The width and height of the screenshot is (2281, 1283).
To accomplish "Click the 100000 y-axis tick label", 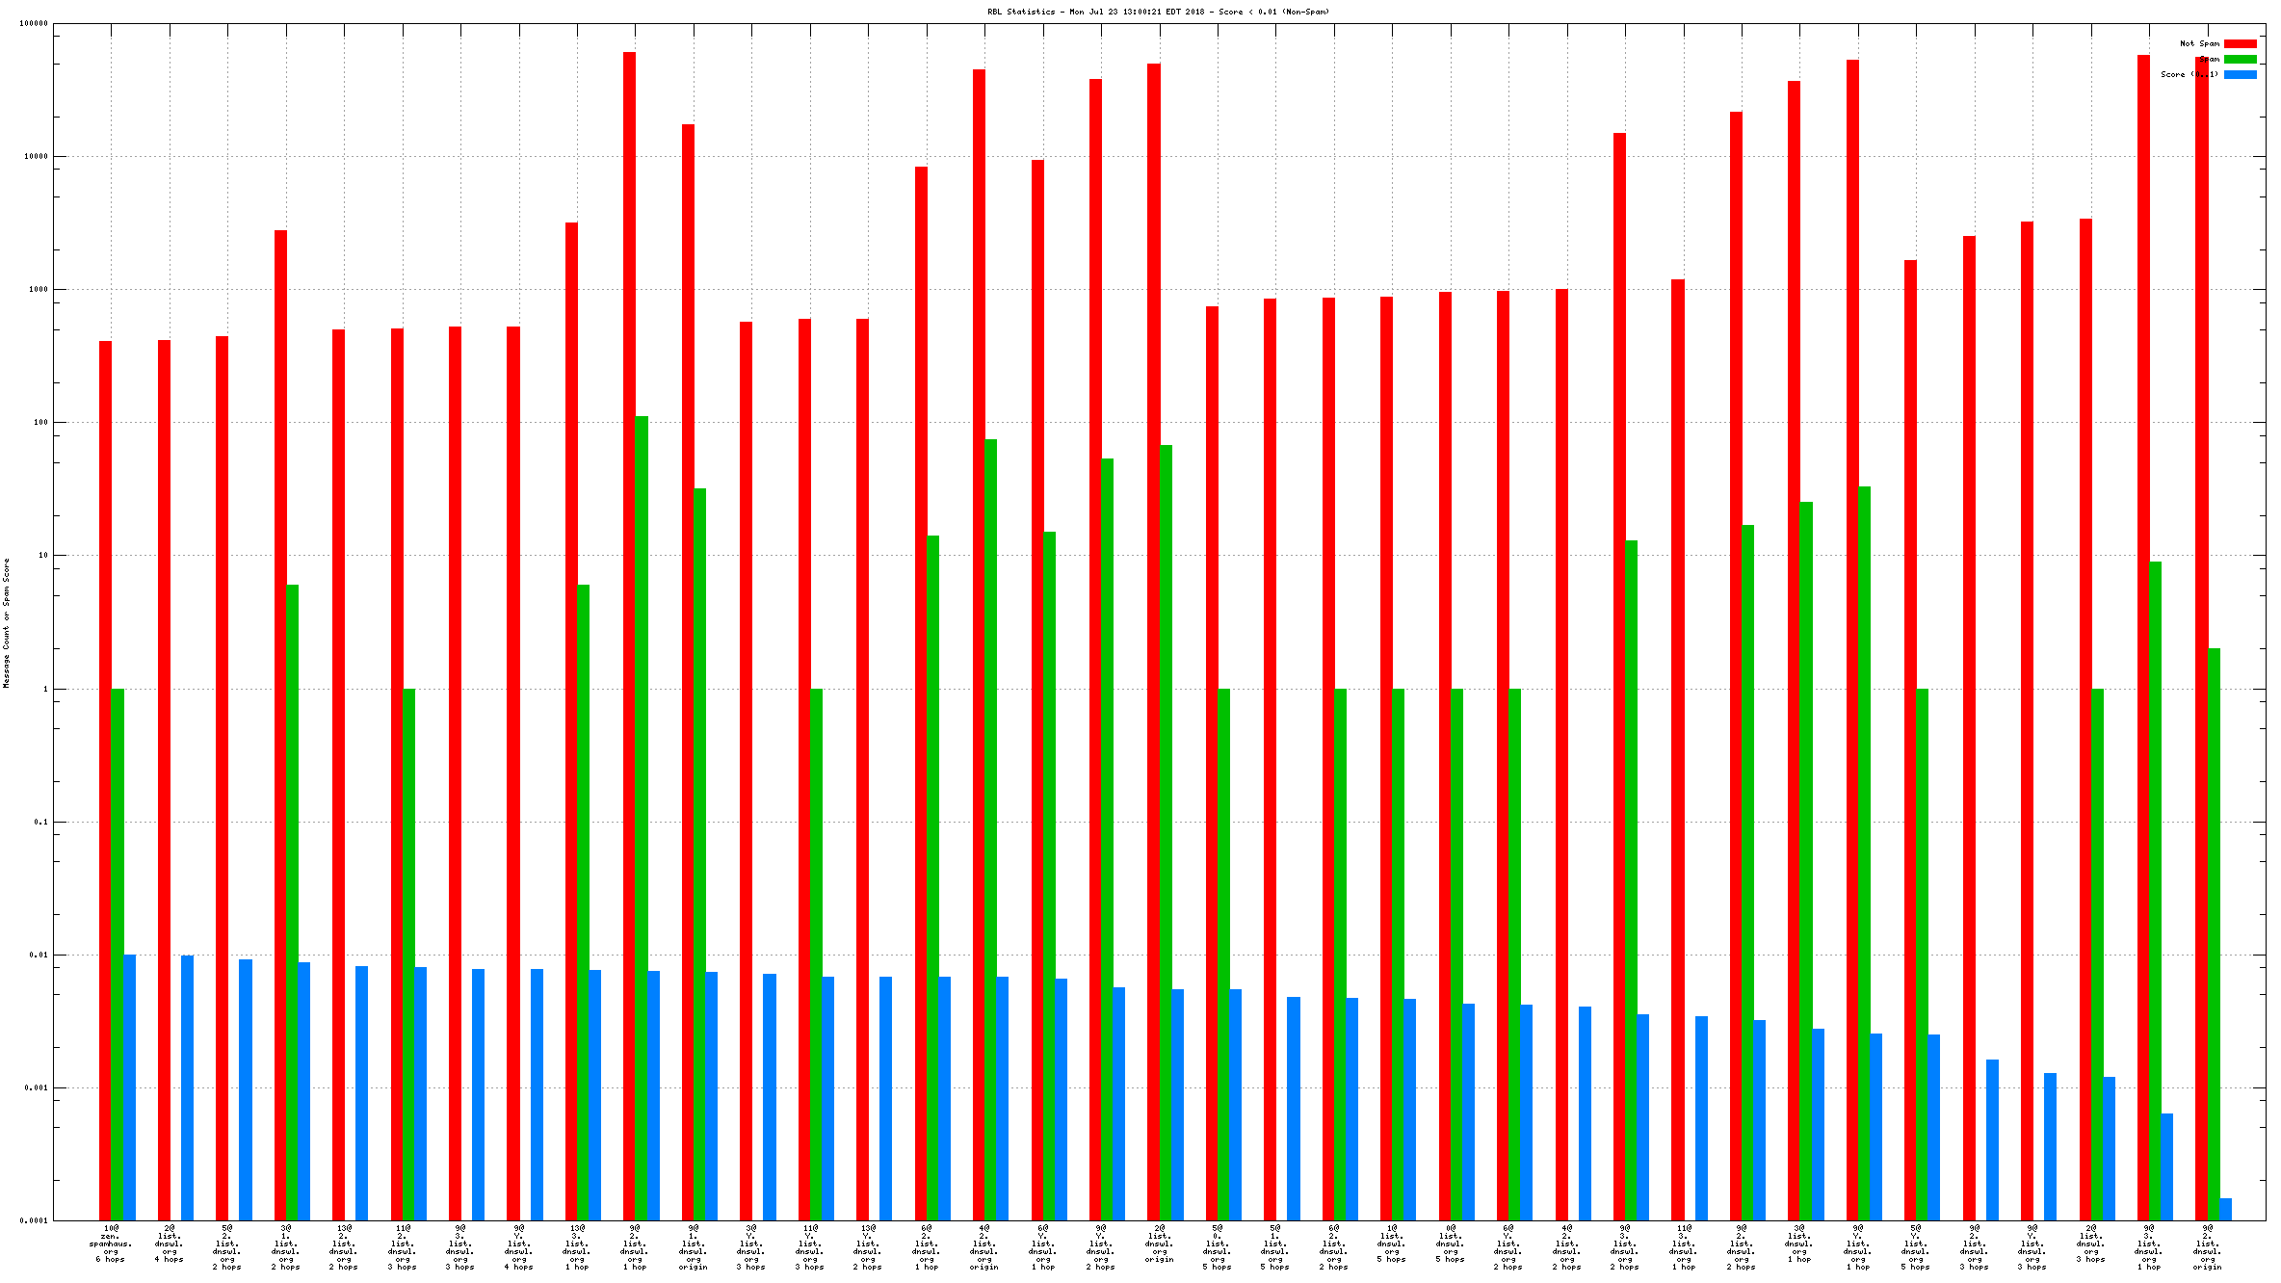I will pos(34,23).
